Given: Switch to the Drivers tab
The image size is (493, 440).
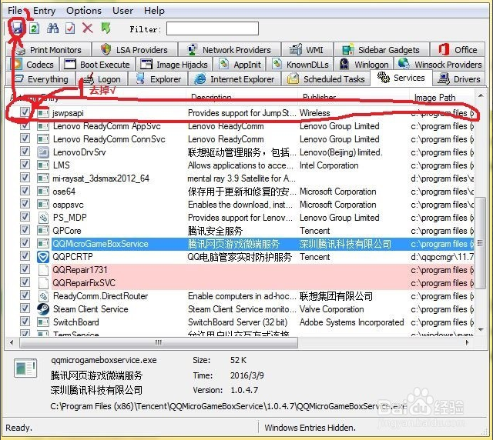Looking at the screenshot, I should [460, 78].
